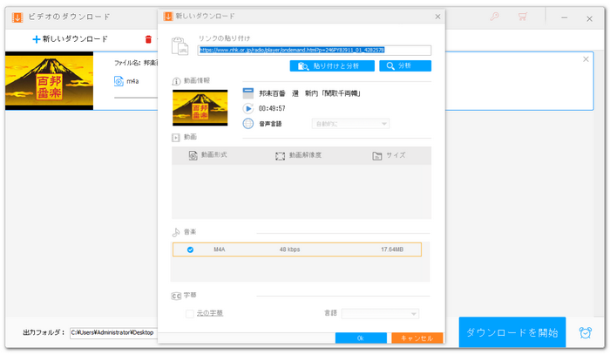Click the red trash delete icon

[148, 39]
